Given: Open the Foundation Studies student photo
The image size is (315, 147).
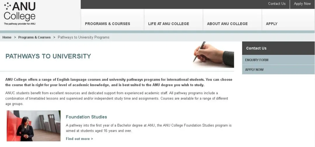Looking at the screenshot, I should pos(34,126).
